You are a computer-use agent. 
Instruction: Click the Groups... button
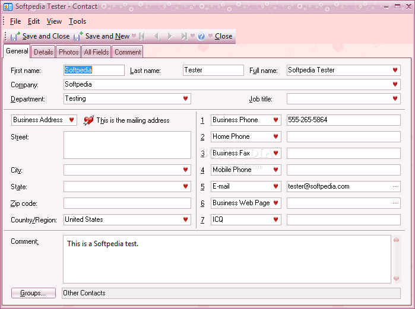(33, 293)
